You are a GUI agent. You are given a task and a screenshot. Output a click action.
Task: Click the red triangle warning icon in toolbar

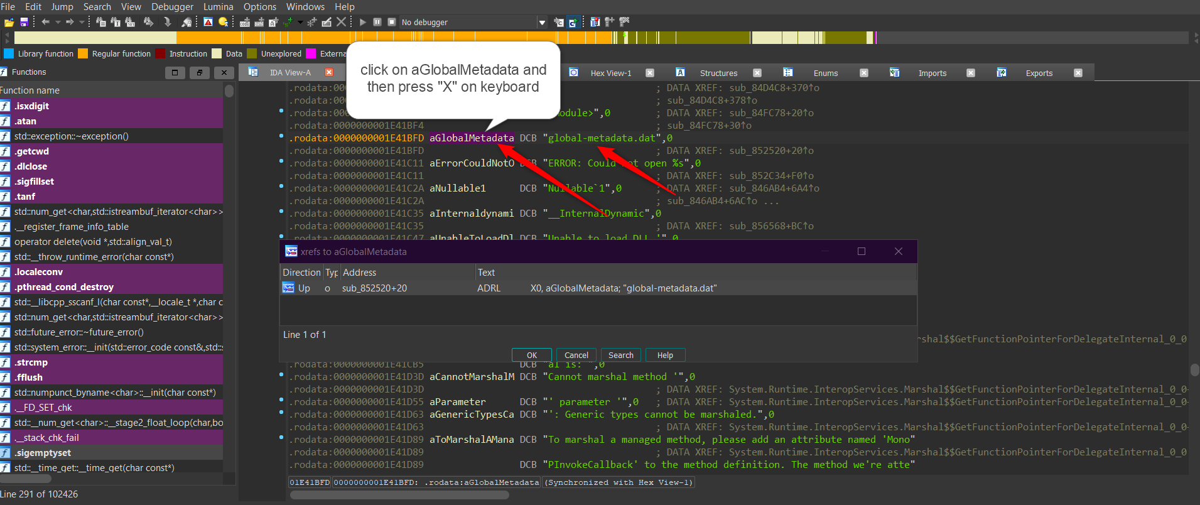(x=208, y=22)
